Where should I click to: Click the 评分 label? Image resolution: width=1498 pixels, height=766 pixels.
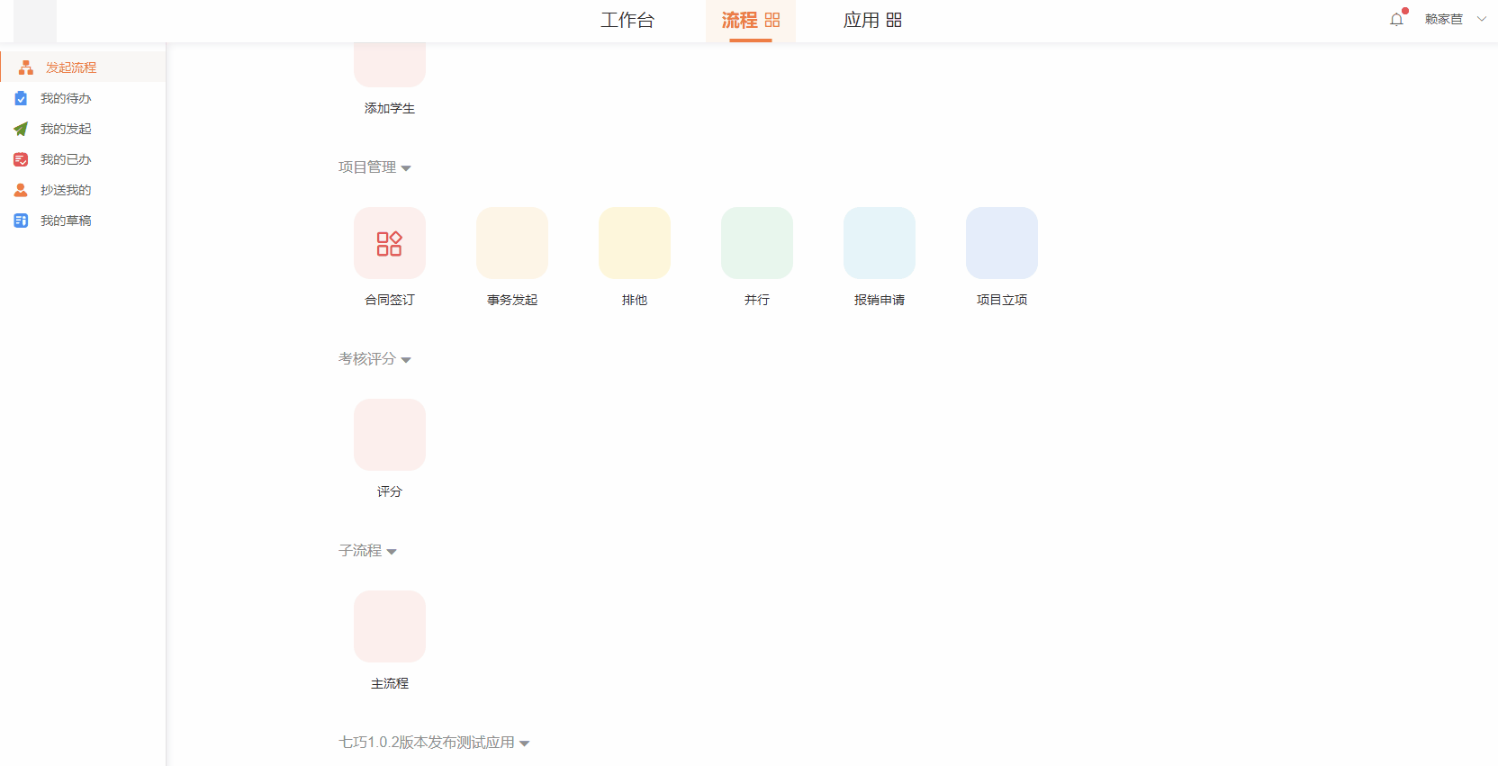[x=390, y=491]
